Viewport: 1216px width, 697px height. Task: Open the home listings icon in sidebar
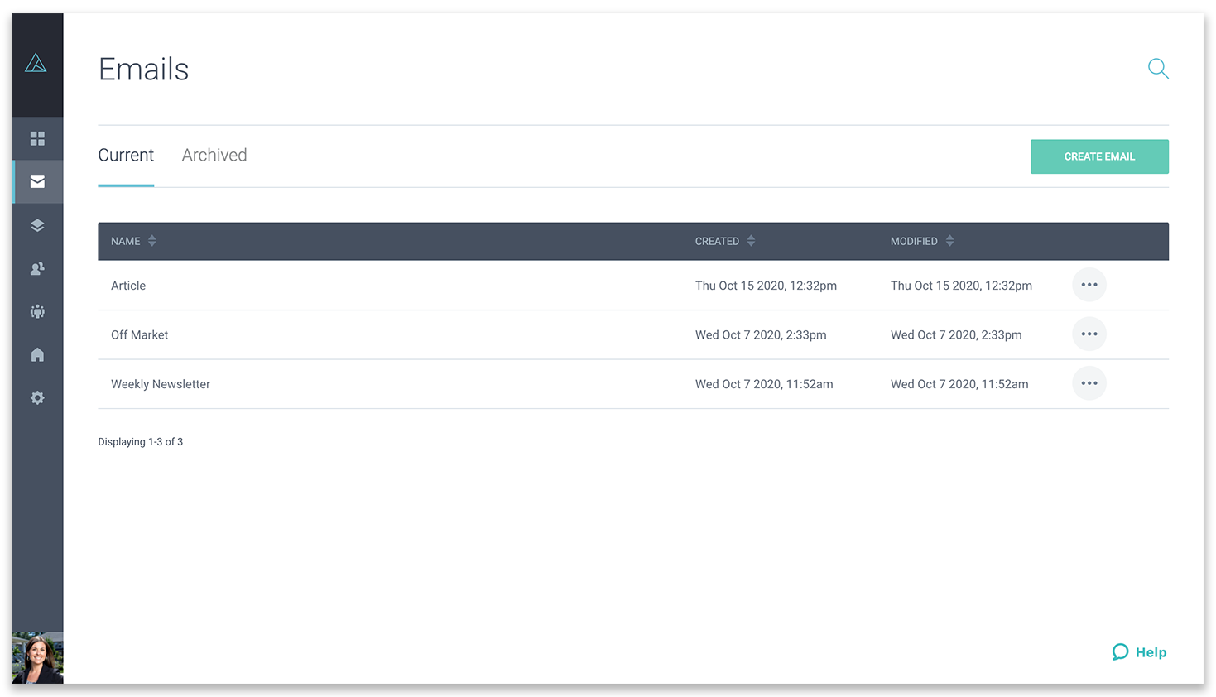pos(37,354)
